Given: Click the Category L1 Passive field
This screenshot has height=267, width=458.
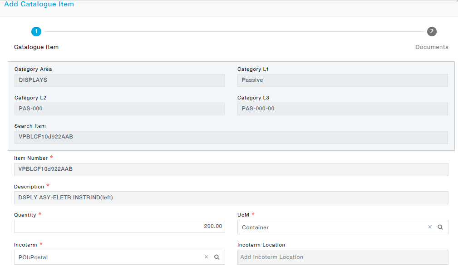Looking at the screenshot, I should coord(342,80).
